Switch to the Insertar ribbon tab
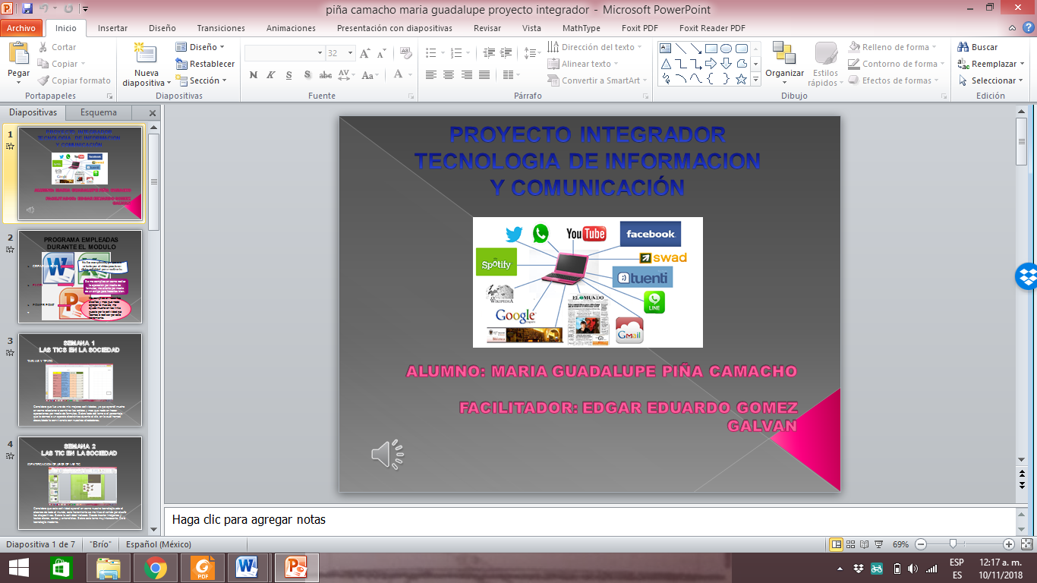This screenshot has width=1037, height=583. [x=112, y=27]
